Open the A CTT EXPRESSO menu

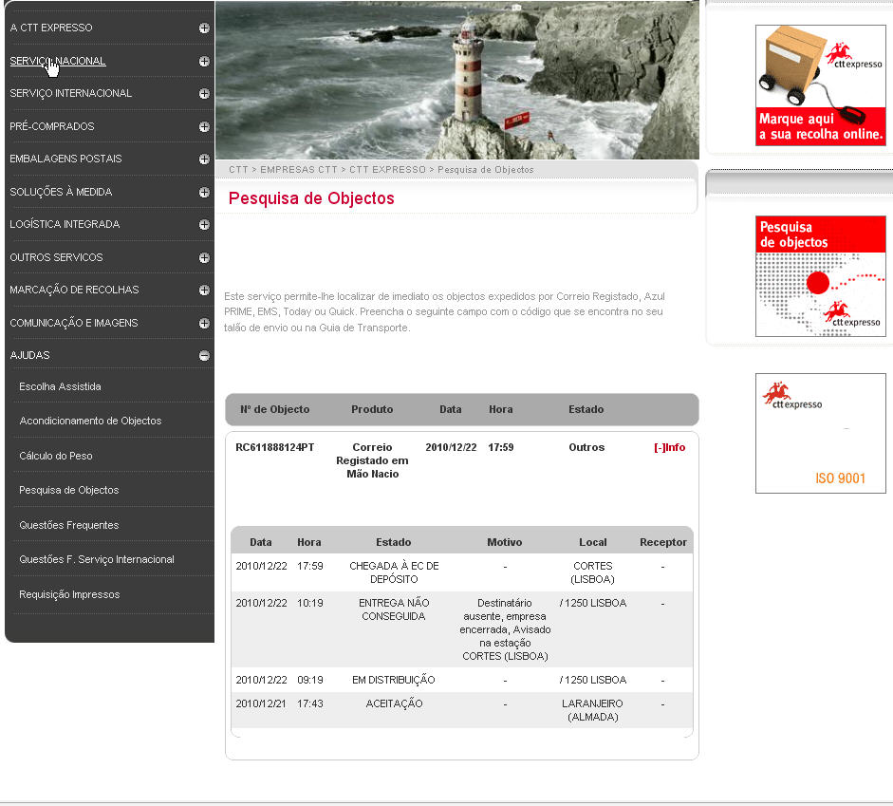(x=50, y=28)
